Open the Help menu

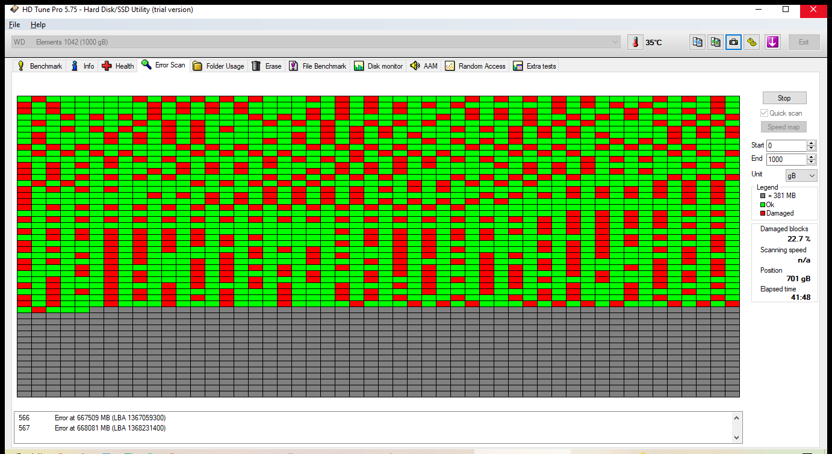[x=38, y=25]
